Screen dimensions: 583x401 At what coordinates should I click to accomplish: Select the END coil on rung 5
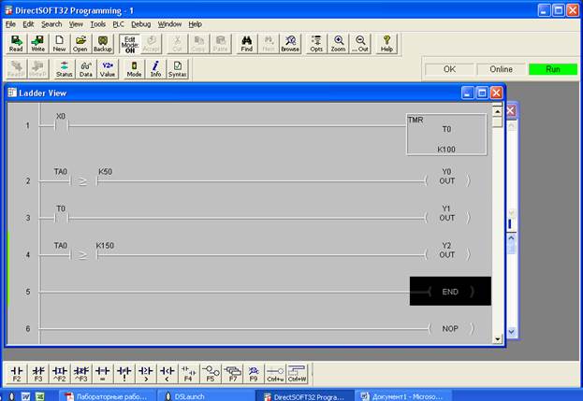point(450,292)
